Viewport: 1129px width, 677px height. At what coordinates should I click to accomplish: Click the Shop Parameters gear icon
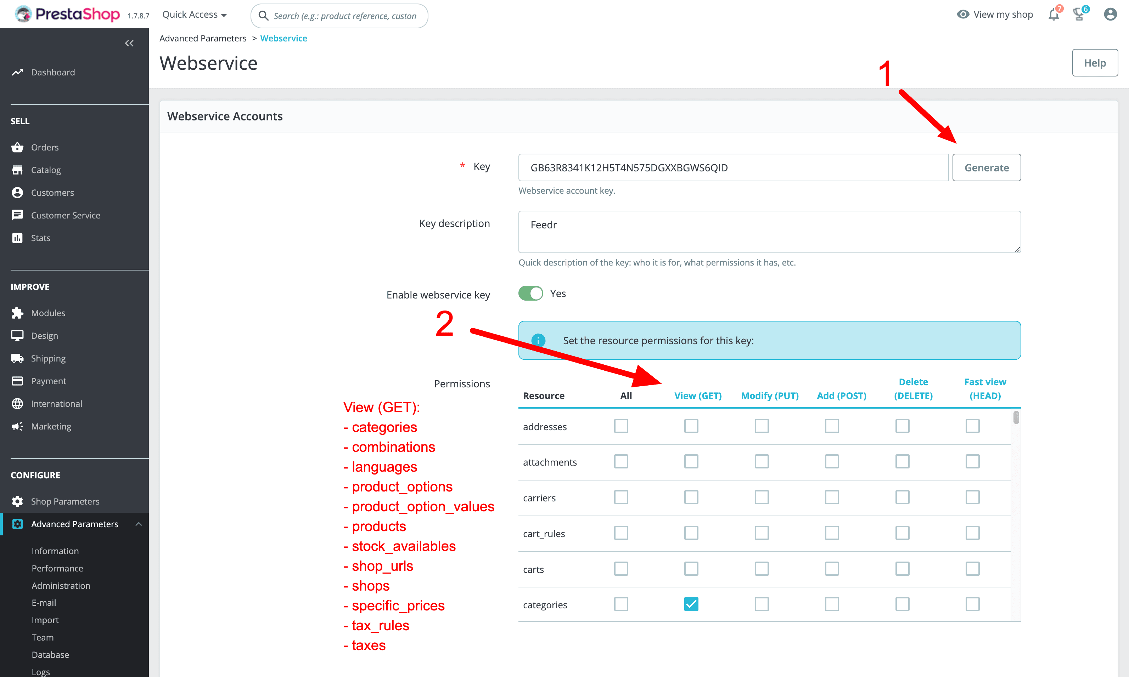coord(17,501)
